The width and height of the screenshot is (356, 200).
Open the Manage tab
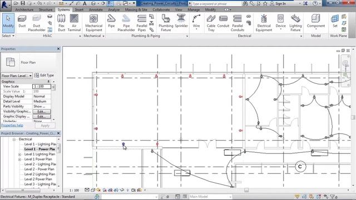[x=194, y=10]
